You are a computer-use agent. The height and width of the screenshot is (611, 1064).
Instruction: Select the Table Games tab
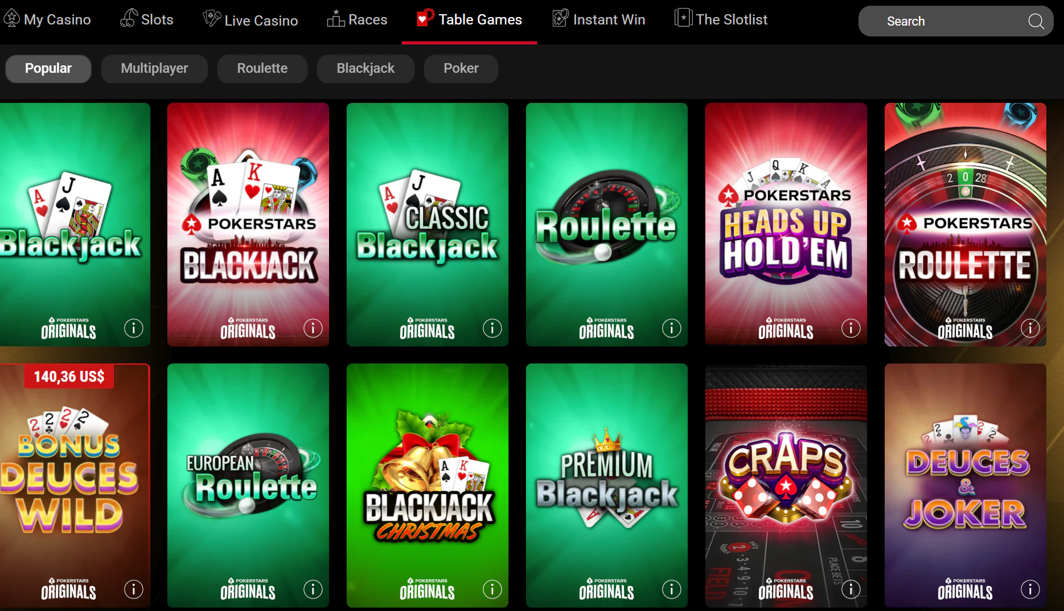click(x=469, y=19)
